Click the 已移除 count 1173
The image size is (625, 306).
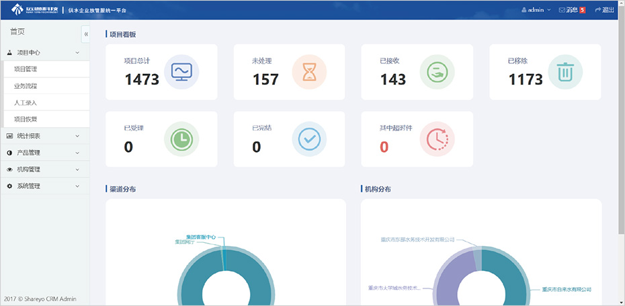point(526,79)
